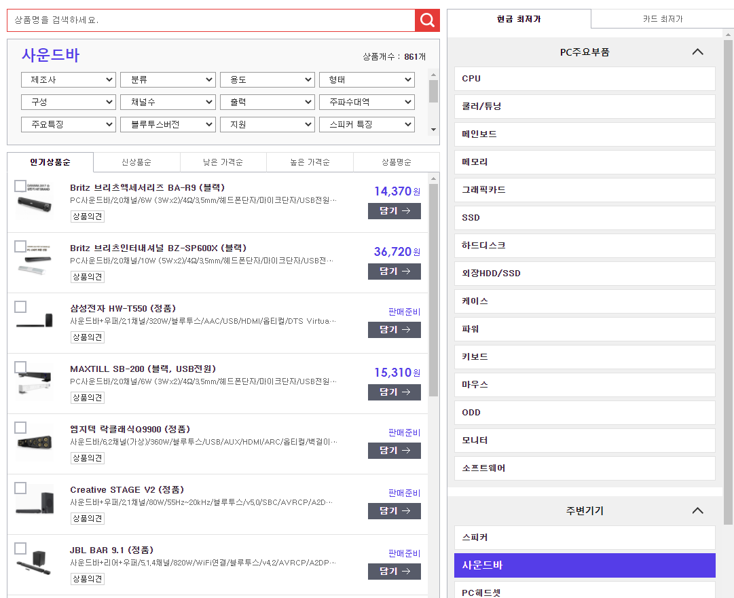The image size is (734, 598).
Task: Open the 형태 filter dropdown
Action: click(x=367, y=79)
